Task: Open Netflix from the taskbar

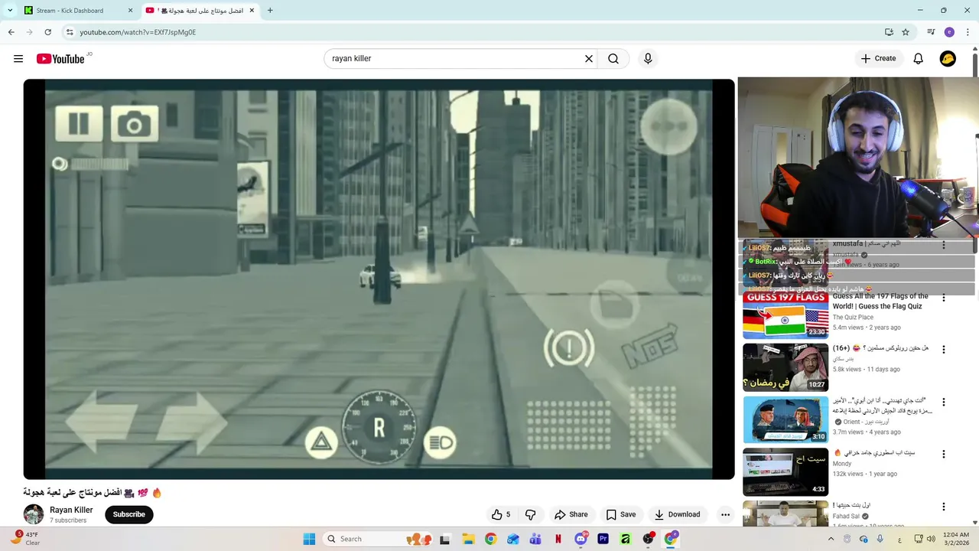Action: click(x=558, y=539)
